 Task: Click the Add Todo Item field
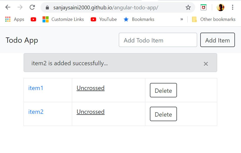coord(158,40)
